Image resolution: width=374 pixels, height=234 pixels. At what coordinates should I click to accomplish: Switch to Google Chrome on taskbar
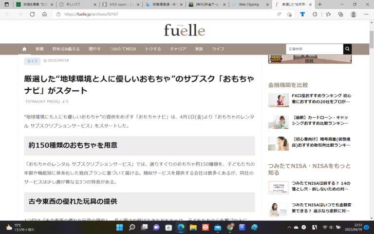pyautogui.click(x=230, y=227)
